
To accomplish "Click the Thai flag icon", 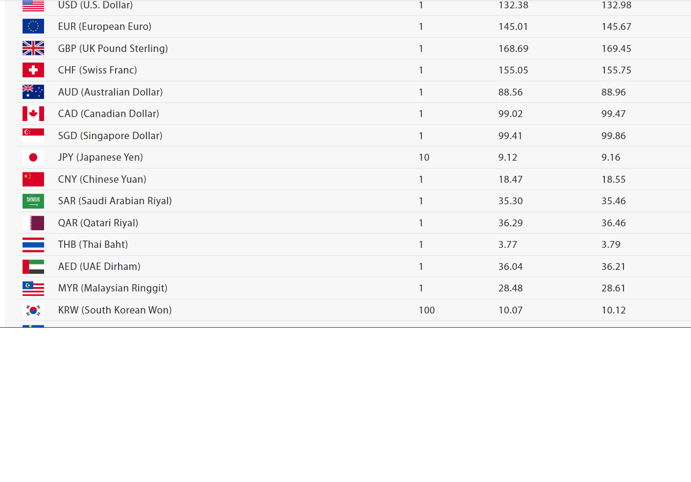I will point(33,244).
